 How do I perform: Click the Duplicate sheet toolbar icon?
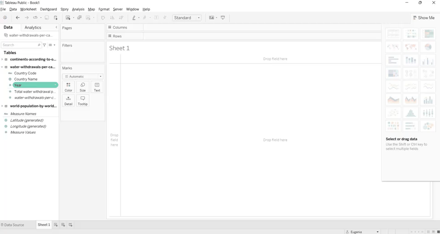(x=80, y=18)
